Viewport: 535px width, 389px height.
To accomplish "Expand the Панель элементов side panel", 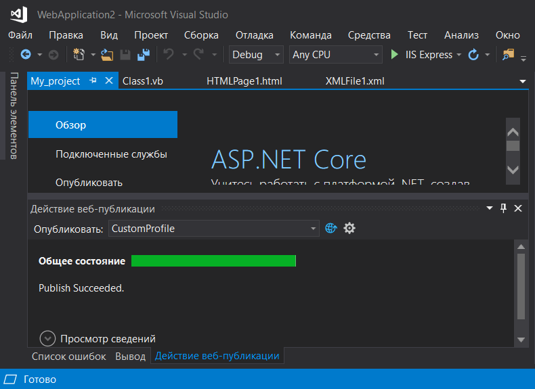I will pyautogui.click(x=13, y=116).
